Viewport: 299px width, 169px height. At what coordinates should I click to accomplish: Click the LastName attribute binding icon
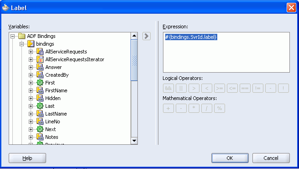click(40, 114)
